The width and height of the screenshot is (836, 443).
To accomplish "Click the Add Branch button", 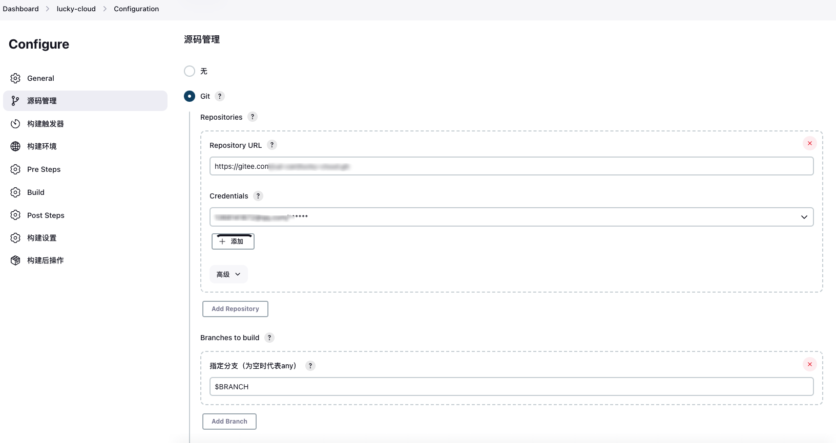I will [229, 422].
